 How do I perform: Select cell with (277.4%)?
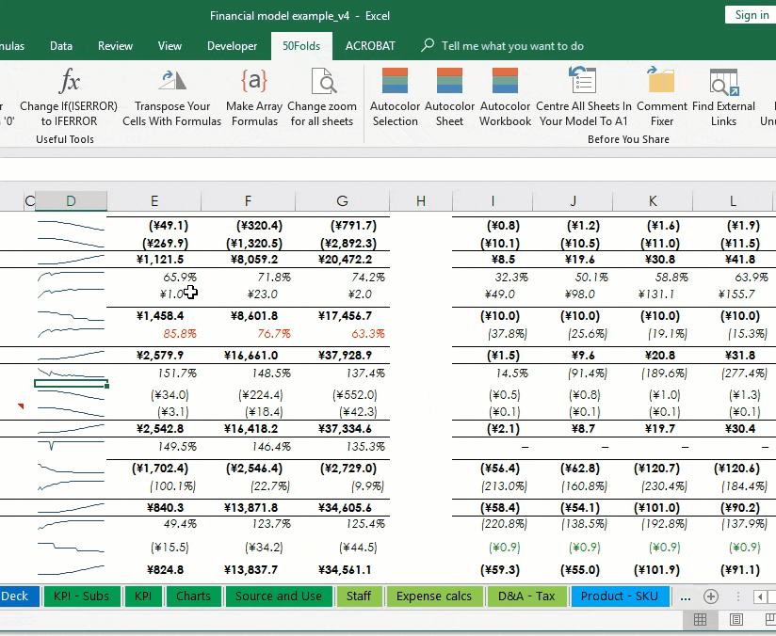(x=733, y=374)
